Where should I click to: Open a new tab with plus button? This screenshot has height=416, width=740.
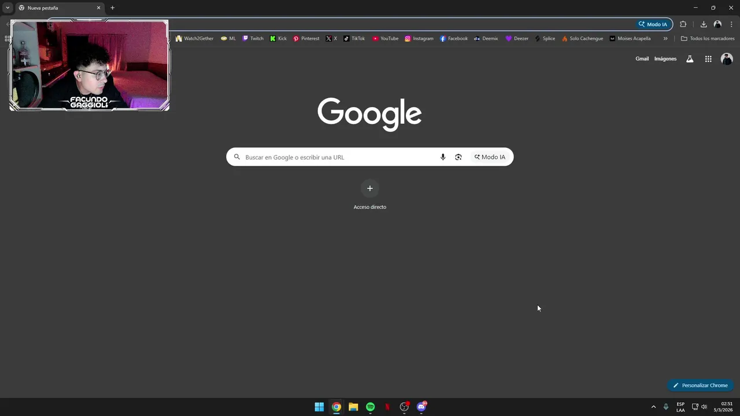pos(112,8)
